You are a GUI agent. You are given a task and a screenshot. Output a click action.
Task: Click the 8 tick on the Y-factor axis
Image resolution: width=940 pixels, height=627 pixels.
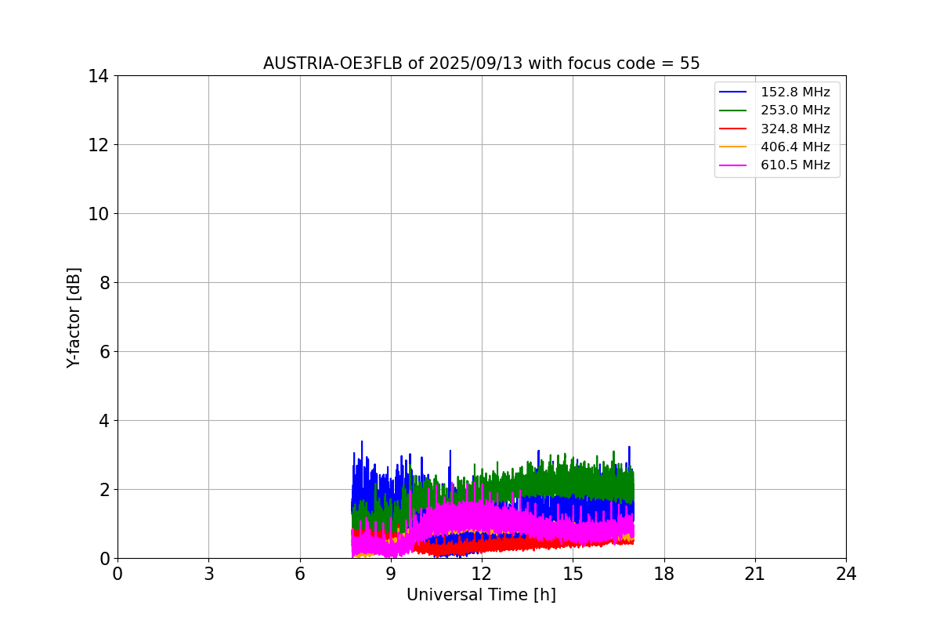pos(103,283)
